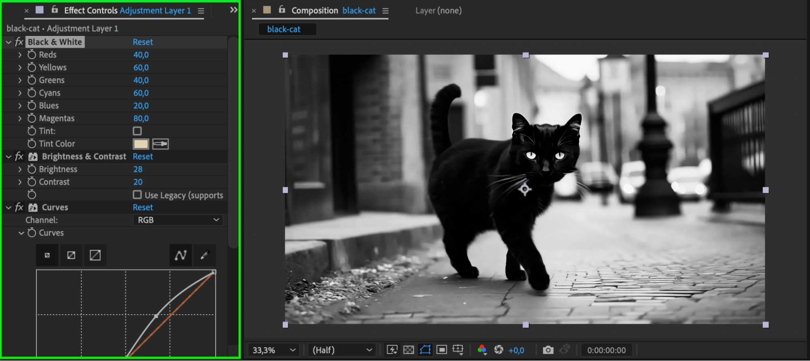Toggle the Reds stopwatch keyframe
Image resolution: width=810 pixels, height=361 pixels.
[x=32, y=55]
